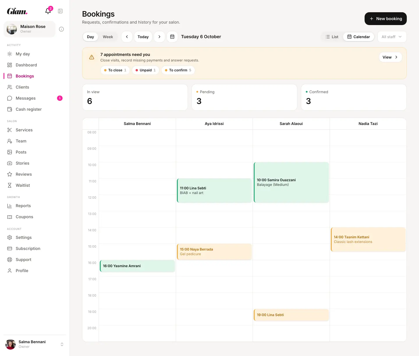Click the Reviews star icon
This screenshot has width=419, height=356.
click(10, 174)
